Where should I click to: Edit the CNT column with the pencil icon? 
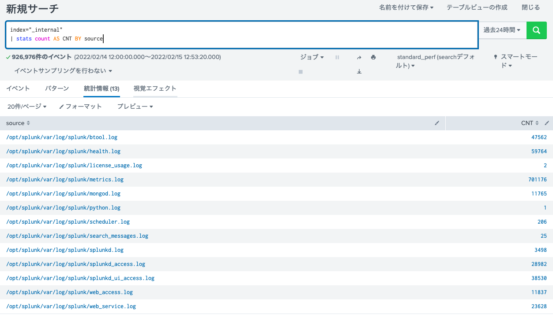click(x=547, y=123)
